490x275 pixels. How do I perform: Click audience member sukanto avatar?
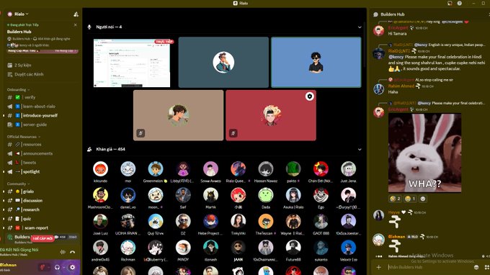(321, 248)
